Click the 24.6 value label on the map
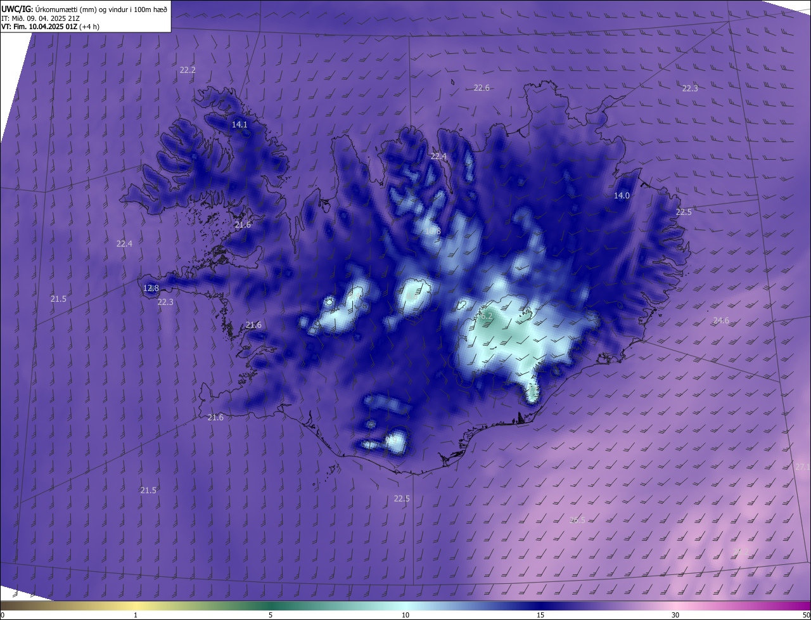 point(721,321)
